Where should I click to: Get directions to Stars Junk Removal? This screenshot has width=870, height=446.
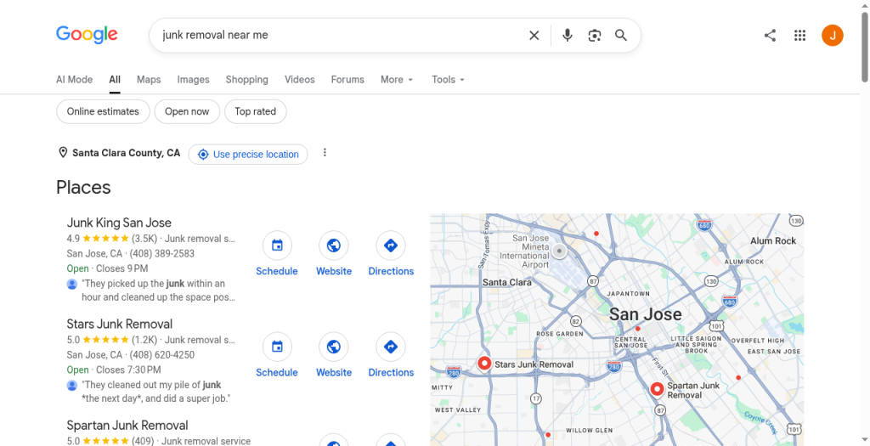[x=391, y=356]
